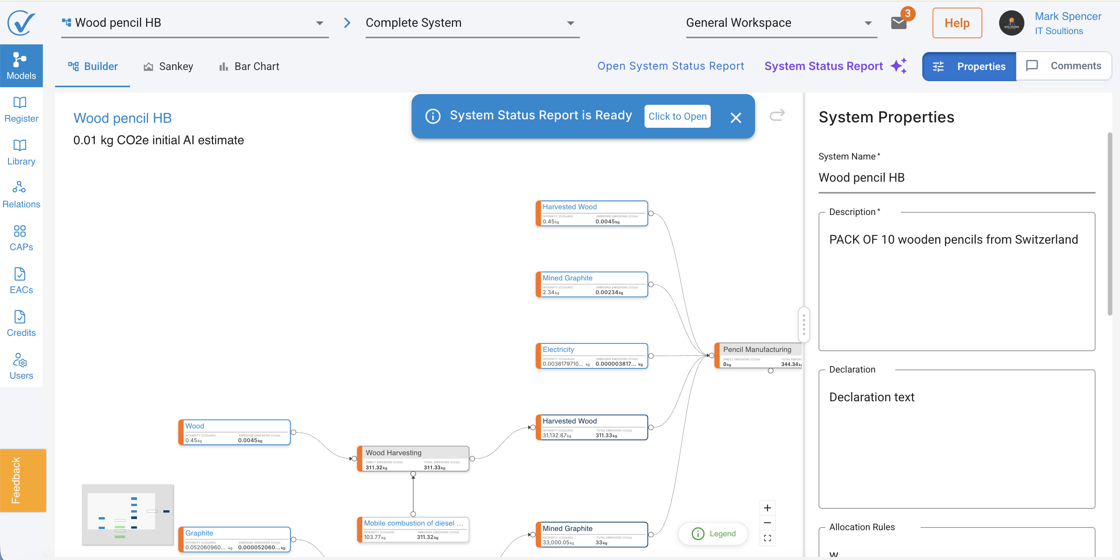The width and height of the screenshot is (1120, 560).
Task: Click the redo arrow on the canvas
Action: tap(777, 115)
